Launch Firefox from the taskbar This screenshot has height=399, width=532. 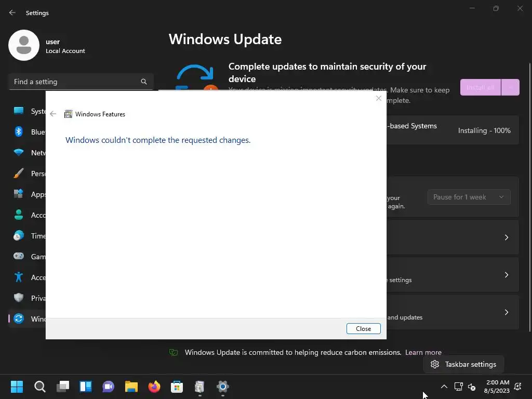(154, 387)
